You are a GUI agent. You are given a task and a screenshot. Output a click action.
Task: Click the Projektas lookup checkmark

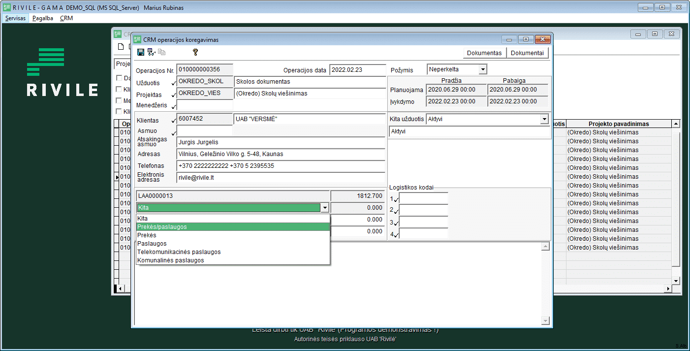tap(173, 95)
